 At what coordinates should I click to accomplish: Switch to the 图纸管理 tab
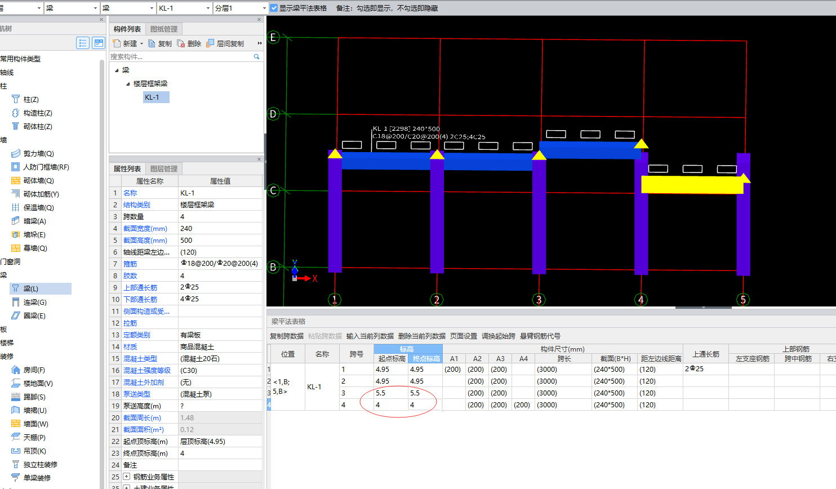(x=164, y=29)
